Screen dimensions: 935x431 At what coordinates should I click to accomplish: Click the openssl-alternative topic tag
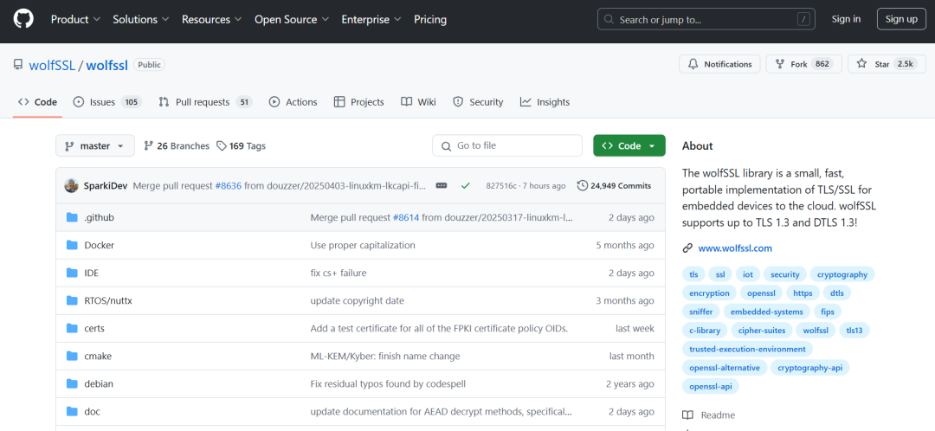point(725,367)
